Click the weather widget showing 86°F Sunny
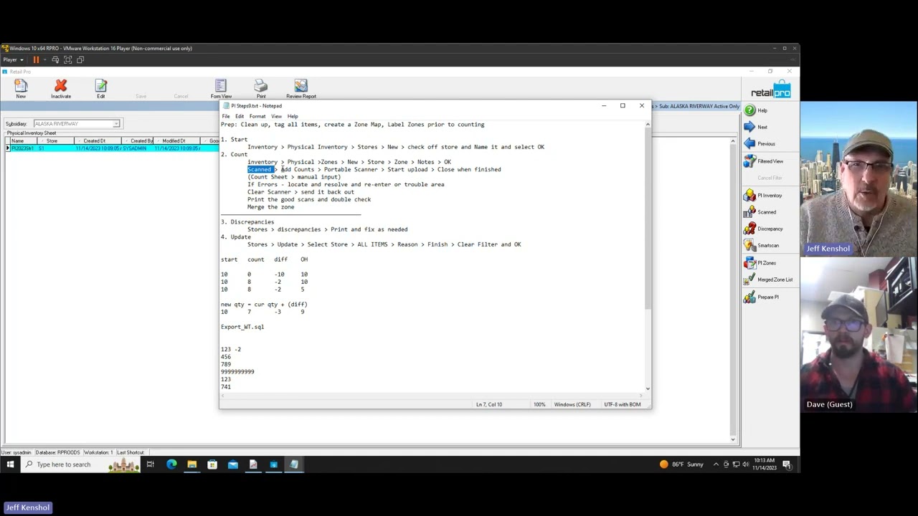Screen dimensions: 918x516 click(x=681, y=464)
